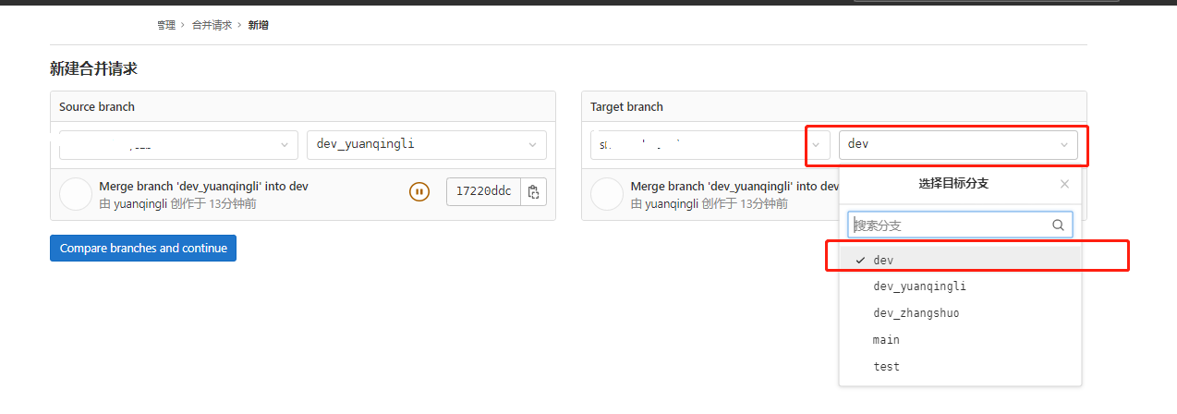Click the source commit author avatar

(76, 194)
